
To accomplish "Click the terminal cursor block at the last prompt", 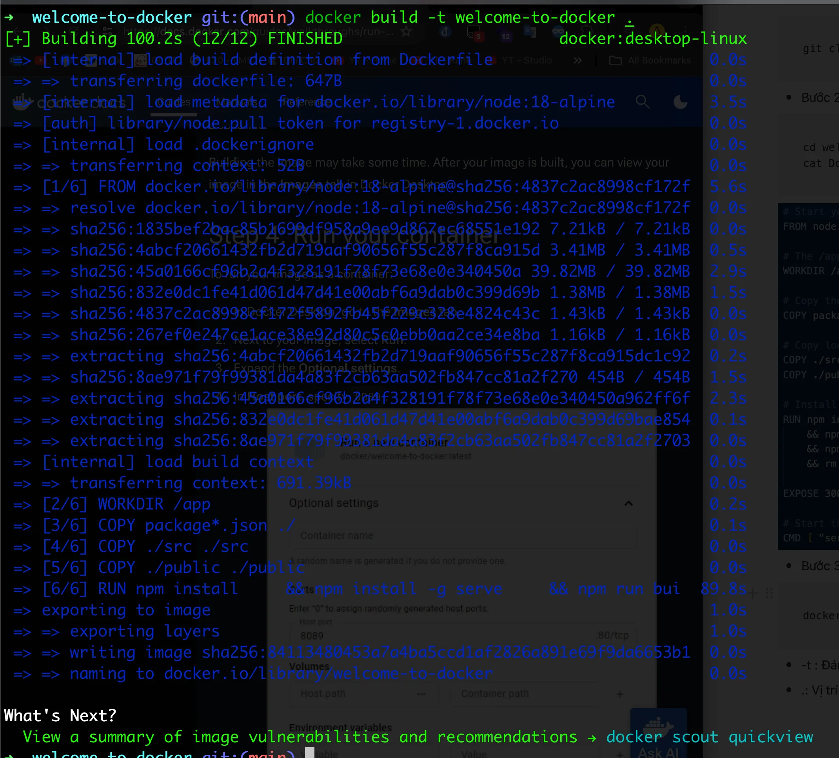I will pyautogui.click(x=310, y=753).
